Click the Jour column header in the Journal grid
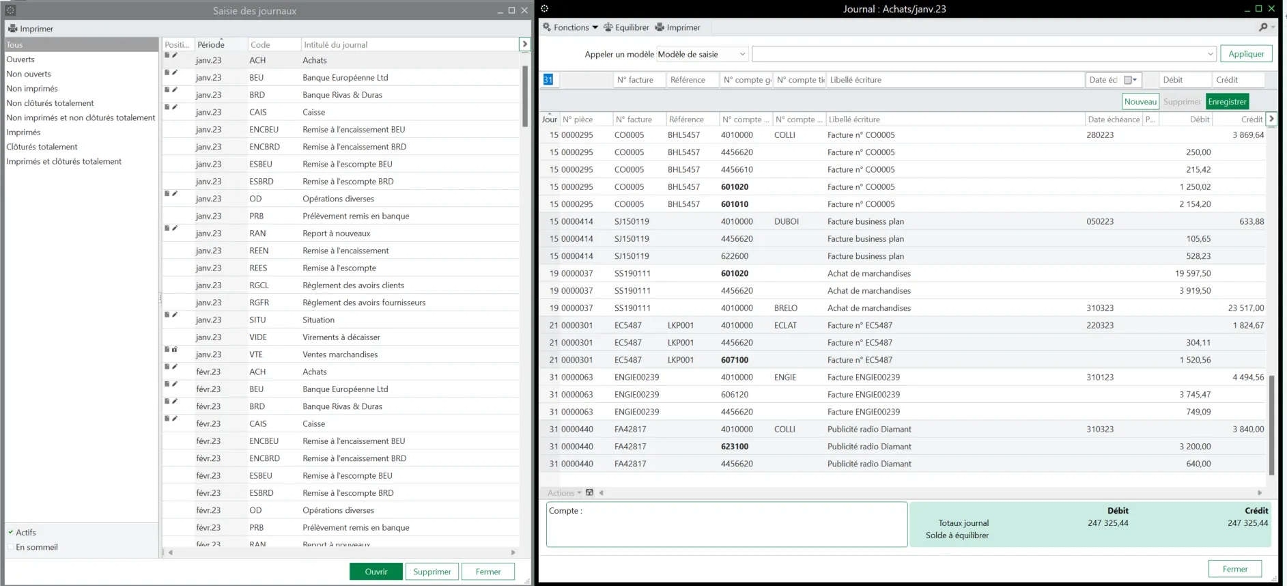This screenshot has width=1287, height=586. (550, 119)
